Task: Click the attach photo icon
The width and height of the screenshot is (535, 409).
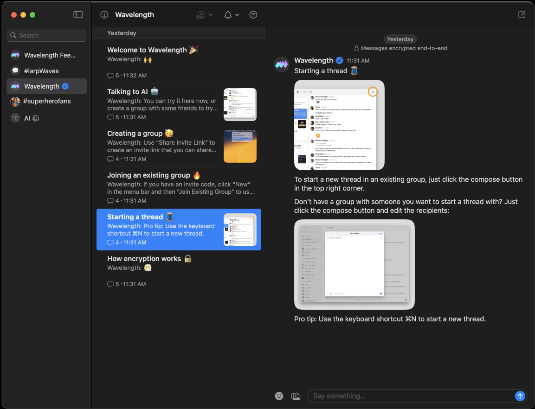Action: tap(296, 396)
